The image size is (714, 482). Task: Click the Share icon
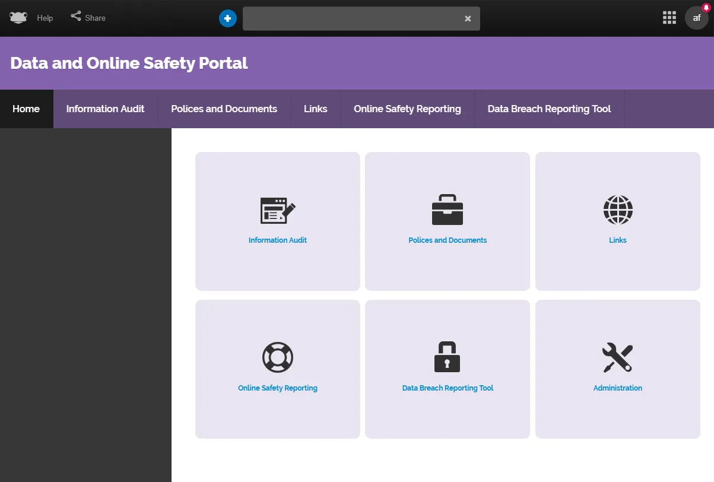[76, 17]
